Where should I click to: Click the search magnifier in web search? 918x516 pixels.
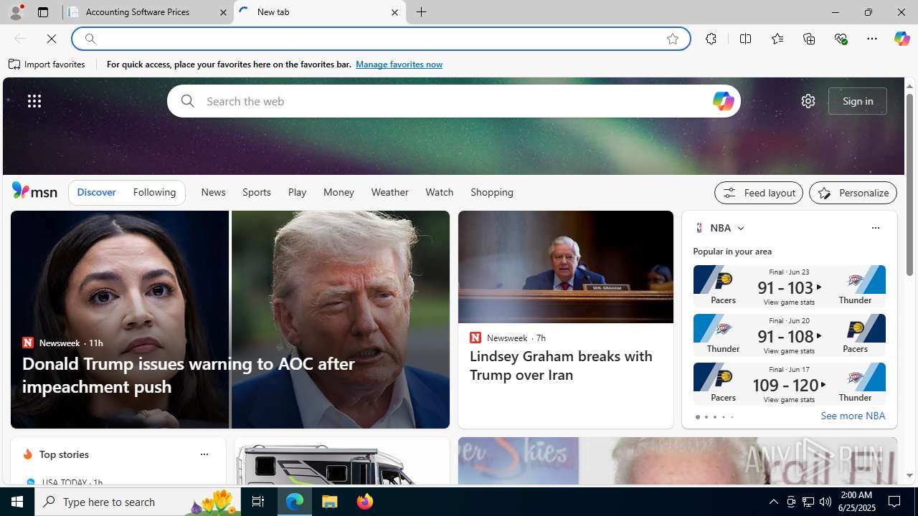click(187, 101)
